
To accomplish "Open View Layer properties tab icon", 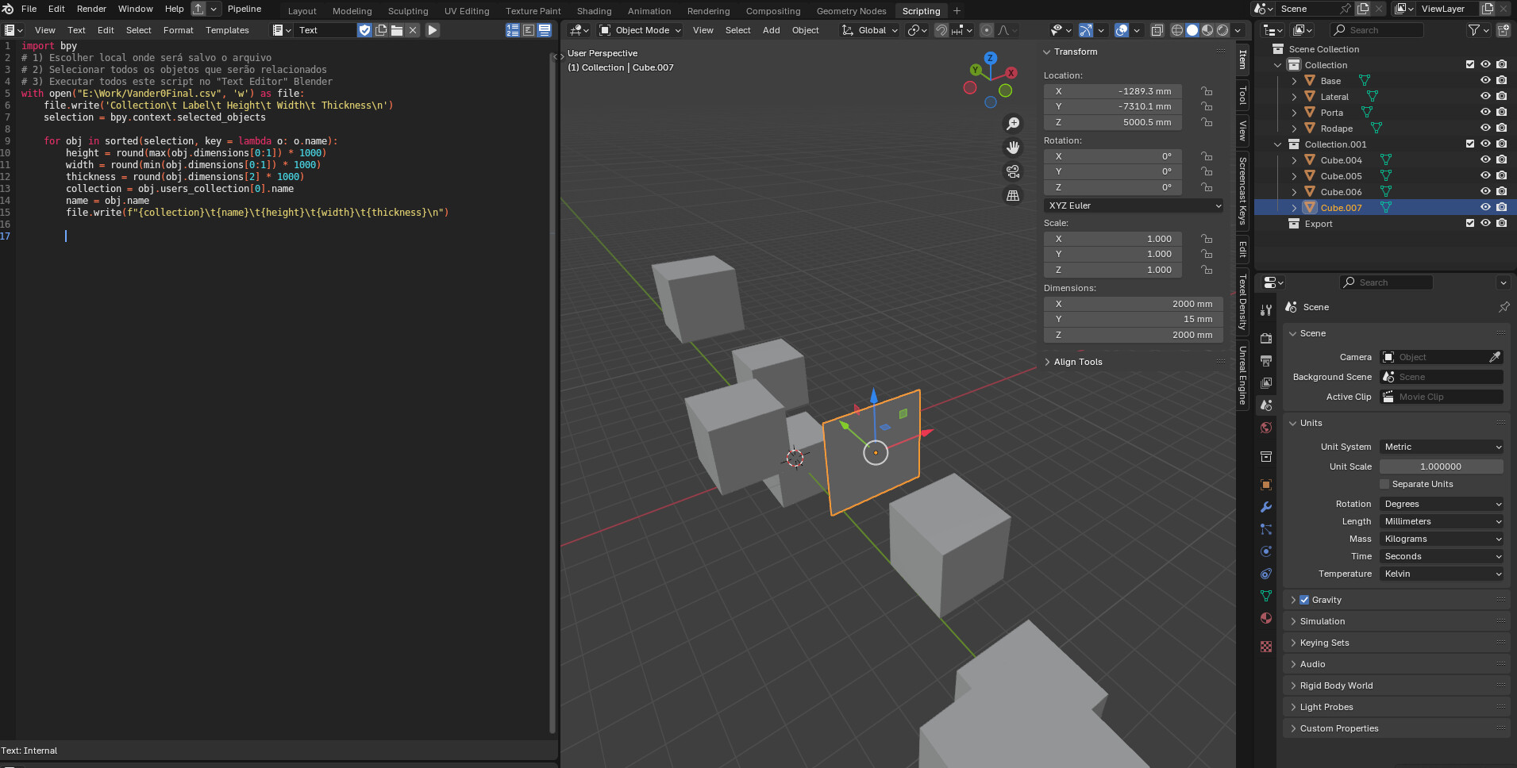I will click(1266, 383).
